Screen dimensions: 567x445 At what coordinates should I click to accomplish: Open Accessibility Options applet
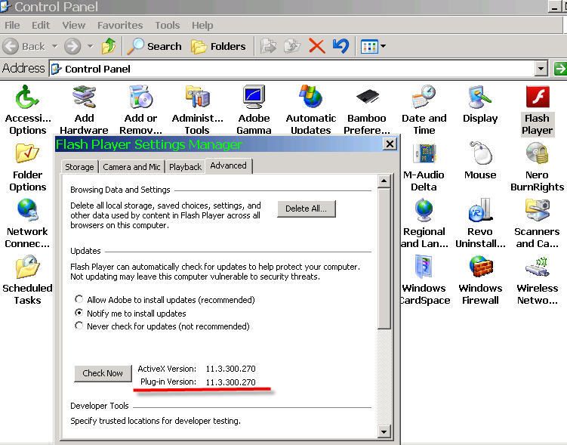[x=27, y=110]
